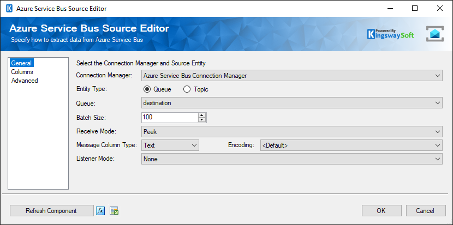Click the Message Column Type label
The width and height of the screenshot is (453, 225).
pyautogui.click(x=106, y=145)
